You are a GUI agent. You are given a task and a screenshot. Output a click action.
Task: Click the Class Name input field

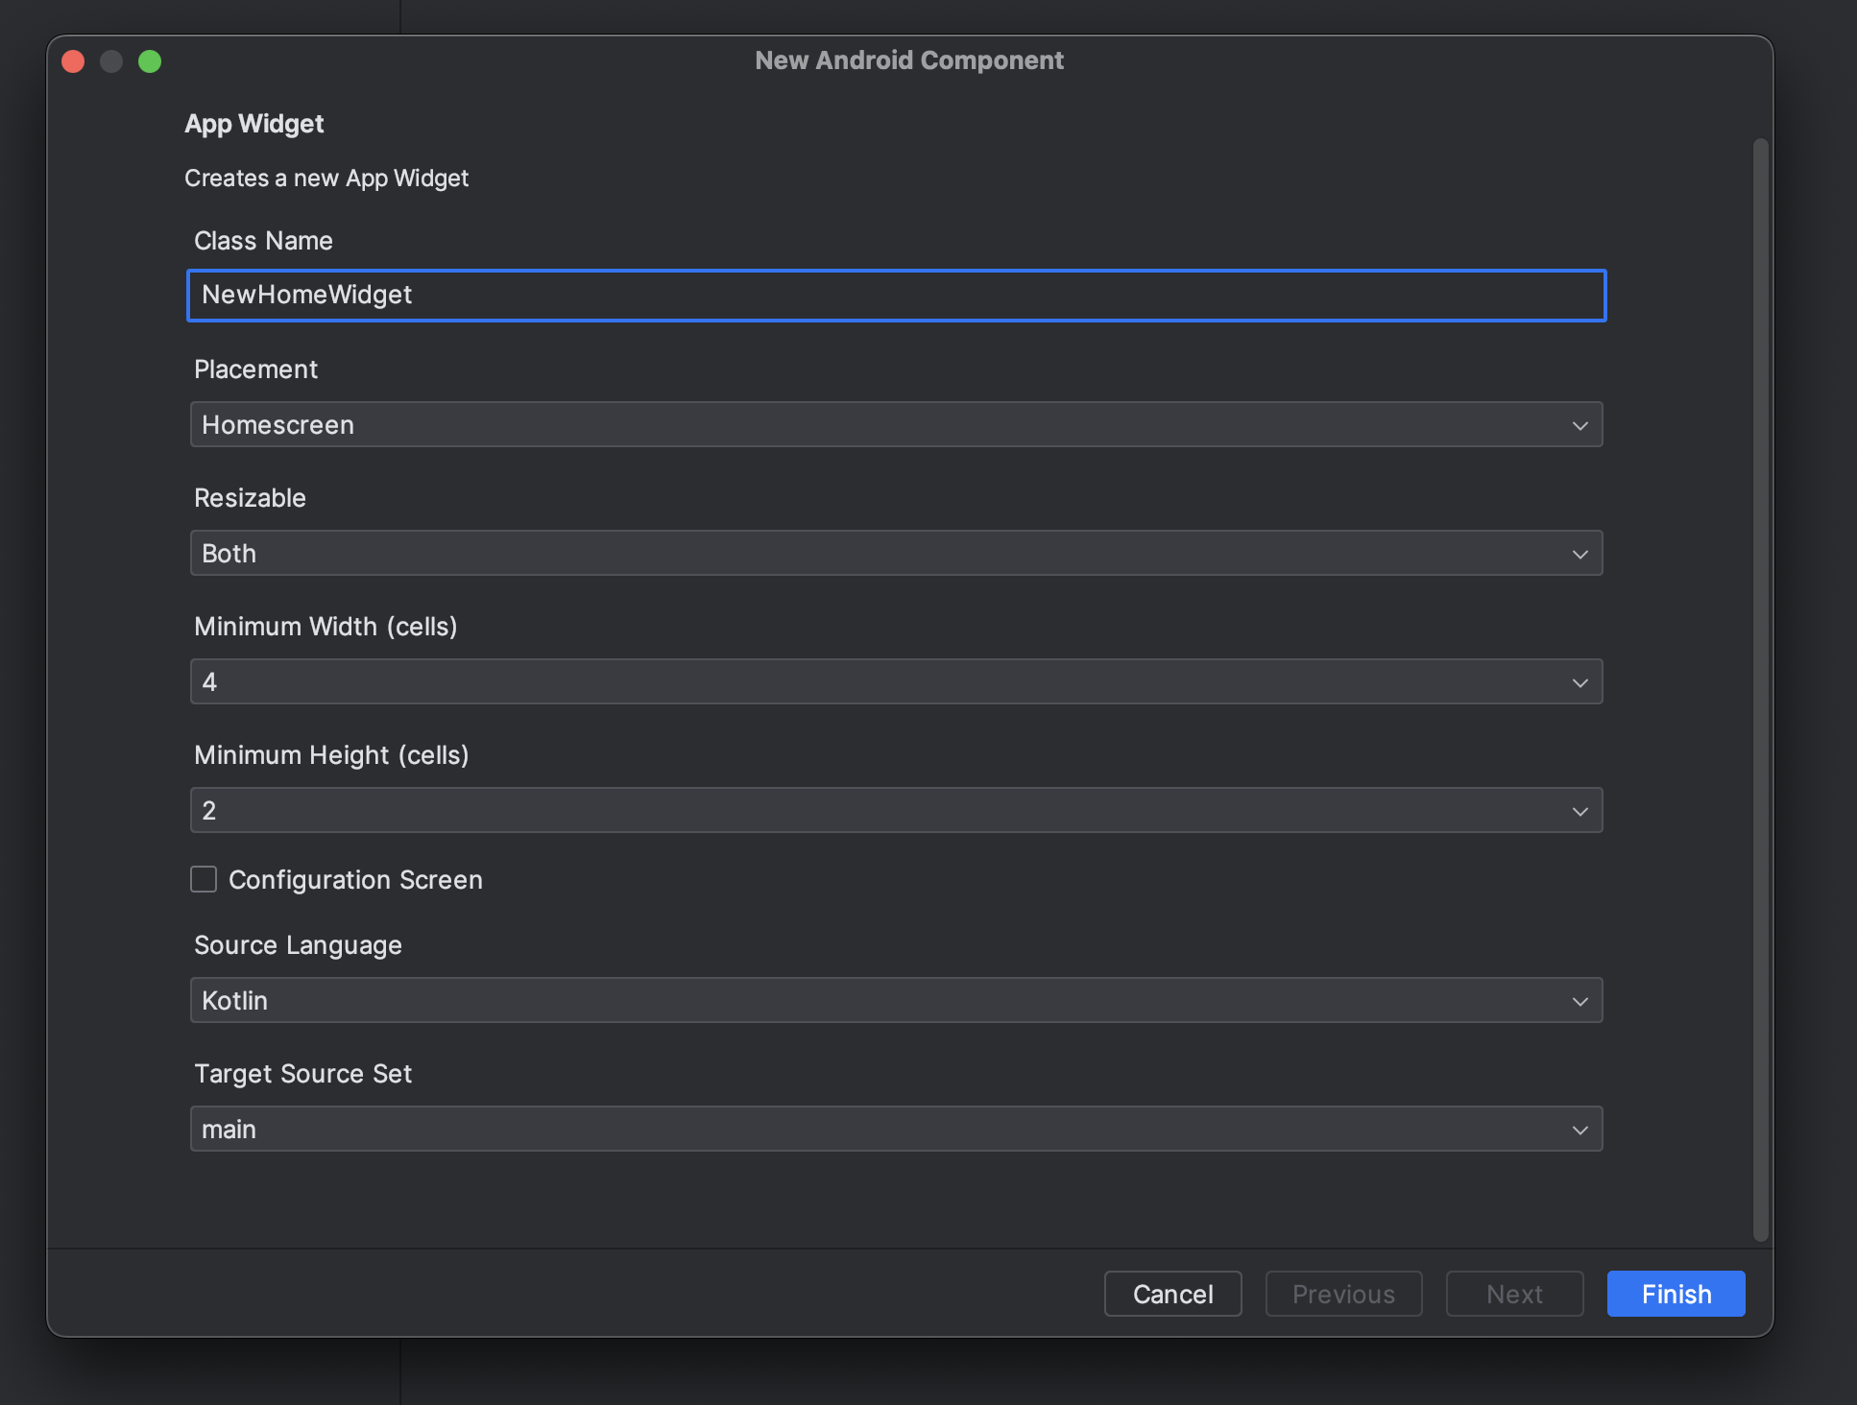coord(896,296)
